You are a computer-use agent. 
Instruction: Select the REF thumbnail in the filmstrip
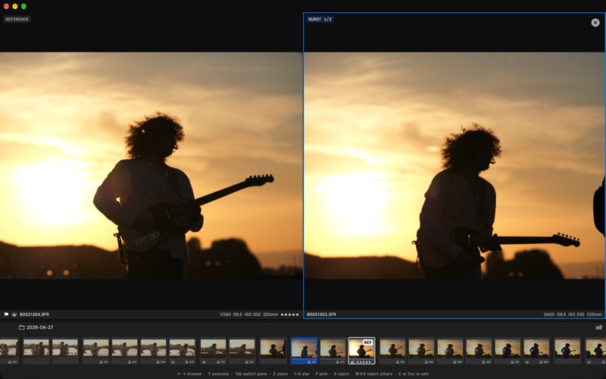361,350
